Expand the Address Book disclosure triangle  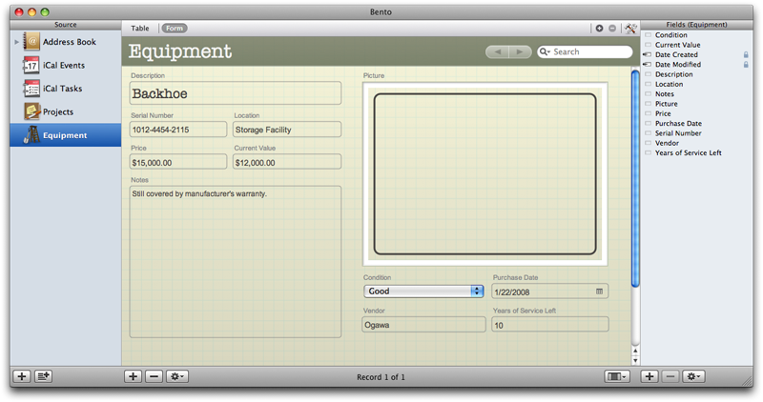coord(16,42)
